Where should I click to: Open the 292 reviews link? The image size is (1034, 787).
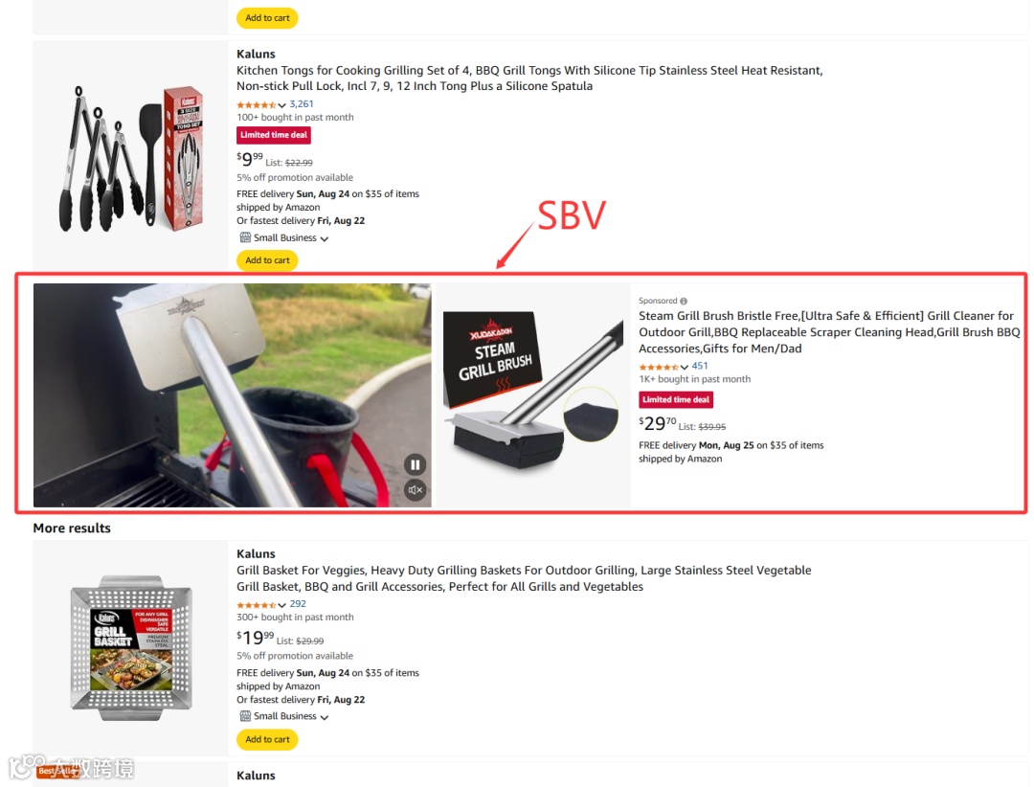coord(298,604)
